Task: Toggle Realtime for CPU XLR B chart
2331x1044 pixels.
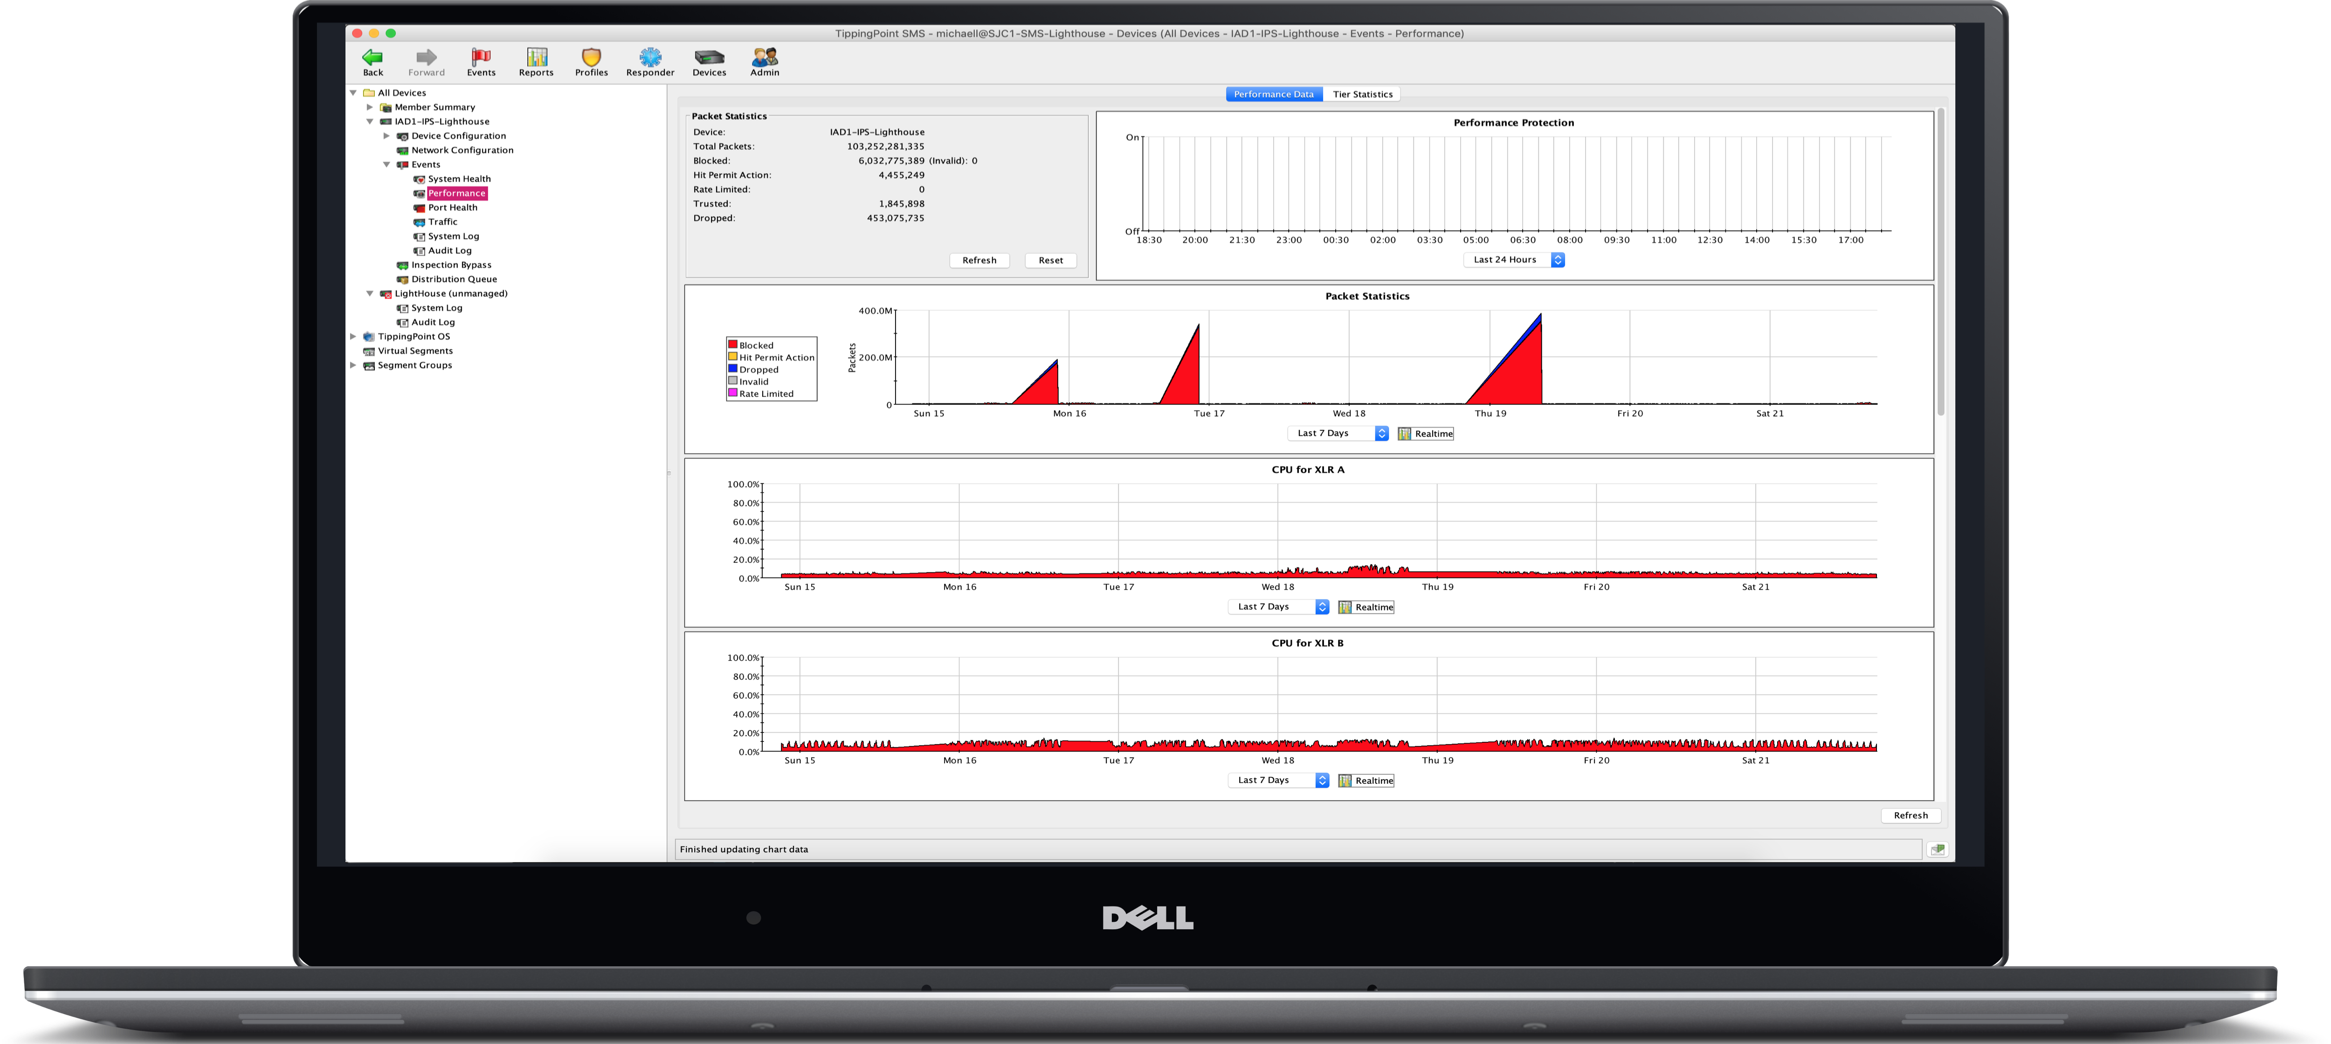Action: (x=1366, y=781)
